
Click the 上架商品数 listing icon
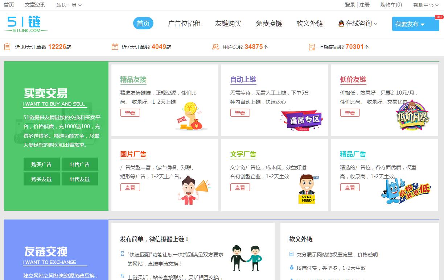(312, 47)
